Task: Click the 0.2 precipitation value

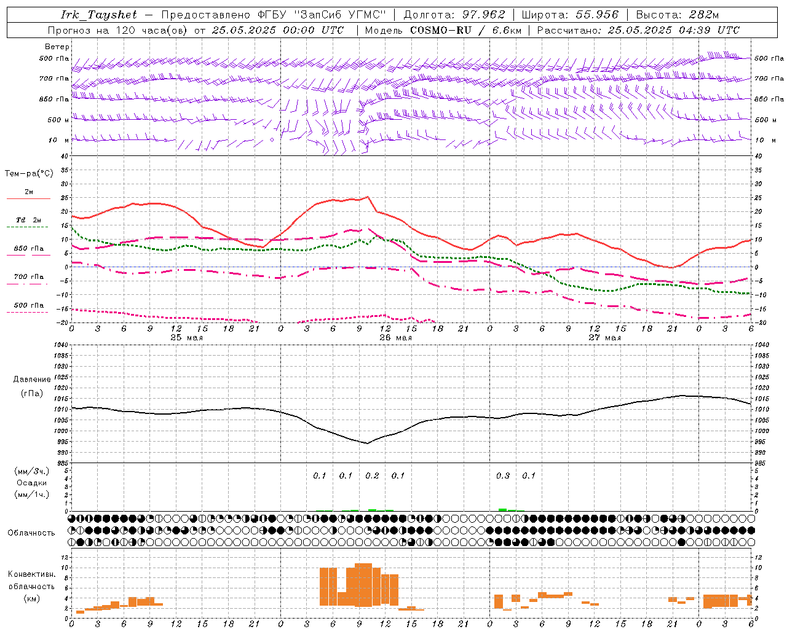Action: coord(372,476)
